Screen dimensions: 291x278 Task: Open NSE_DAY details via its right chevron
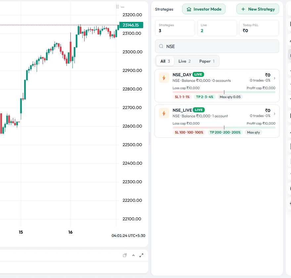pyautogui.click(x=274, y=78)
